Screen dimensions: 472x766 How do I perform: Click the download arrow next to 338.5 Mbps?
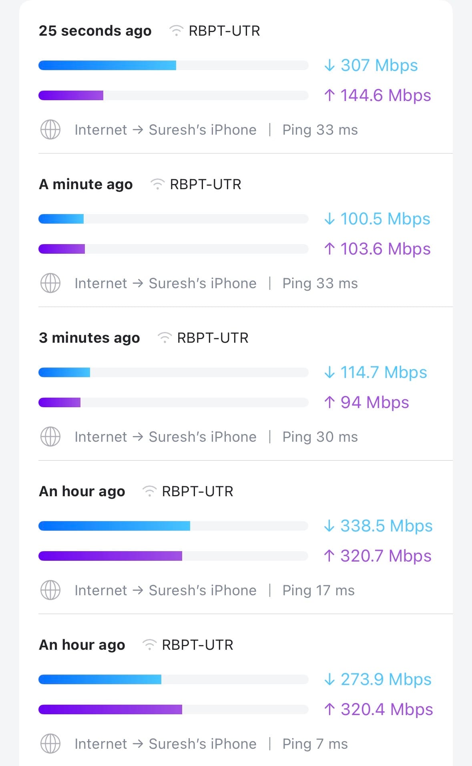point(329,525)
